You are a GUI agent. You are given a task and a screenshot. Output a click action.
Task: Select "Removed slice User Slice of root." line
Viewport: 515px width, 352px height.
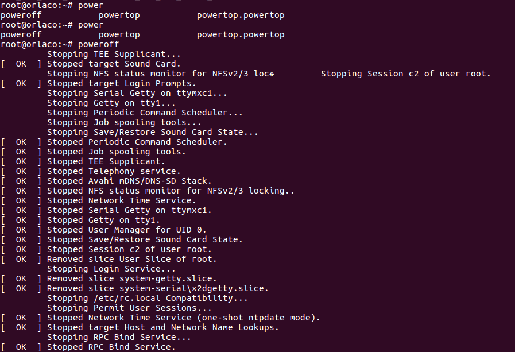pyautogui.click(x=131, y=259)
